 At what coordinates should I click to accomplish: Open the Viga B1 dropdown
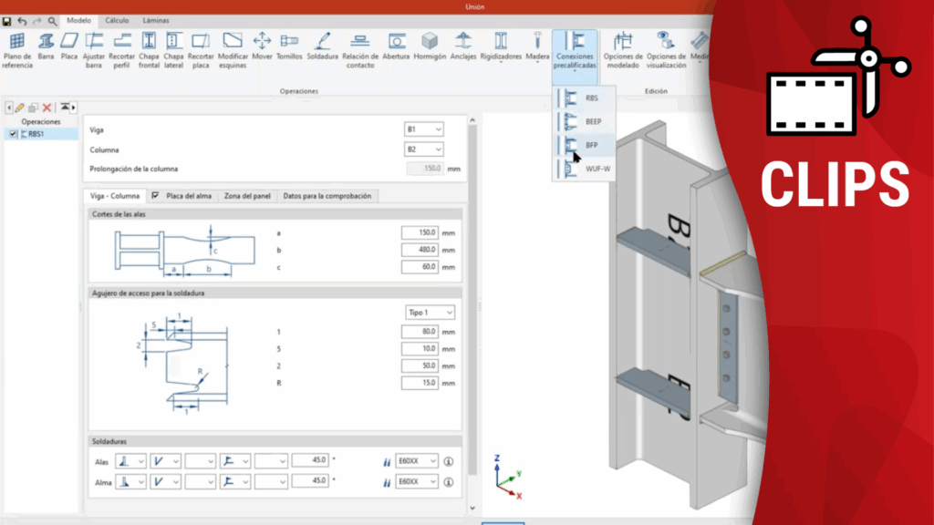click(424, 129)
